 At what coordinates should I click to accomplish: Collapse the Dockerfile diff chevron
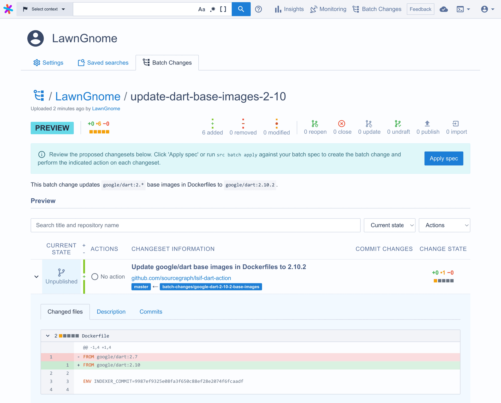pyautogui.click(x=48, y=336)
